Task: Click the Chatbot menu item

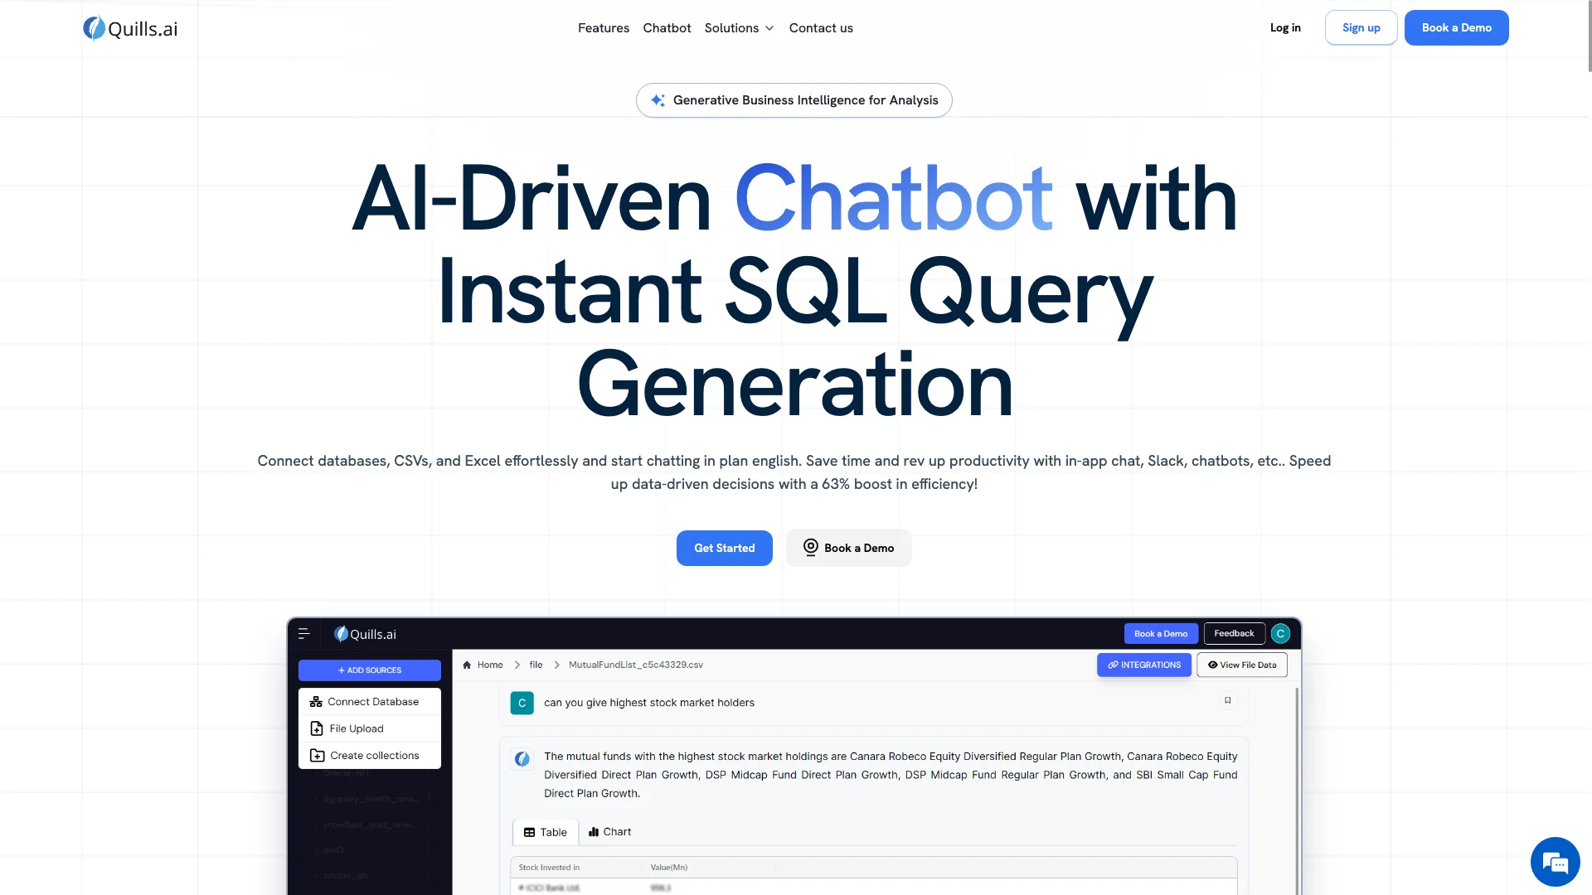Action: point(667,27)
